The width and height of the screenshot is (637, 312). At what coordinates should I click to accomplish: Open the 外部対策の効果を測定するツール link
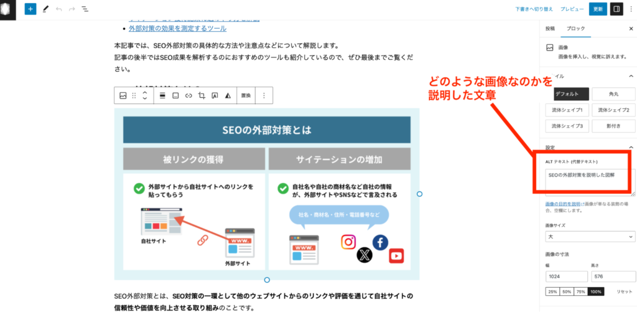pos(177,29)
